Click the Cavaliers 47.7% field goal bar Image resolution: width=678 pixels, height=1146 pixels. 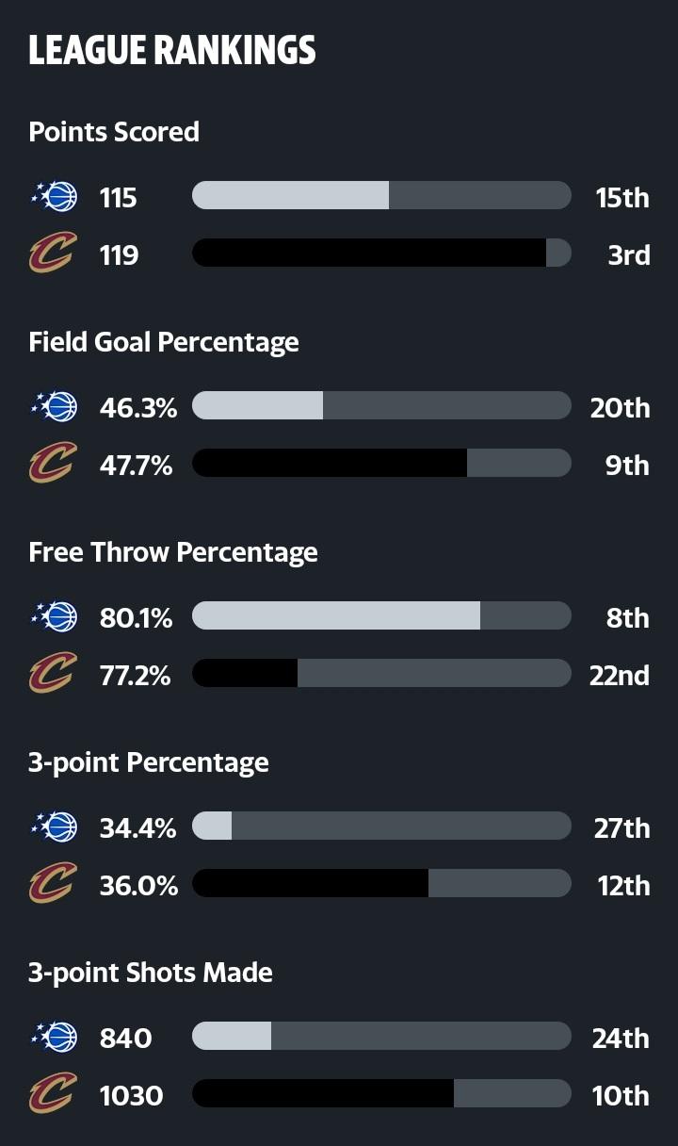tap(381, 464)
